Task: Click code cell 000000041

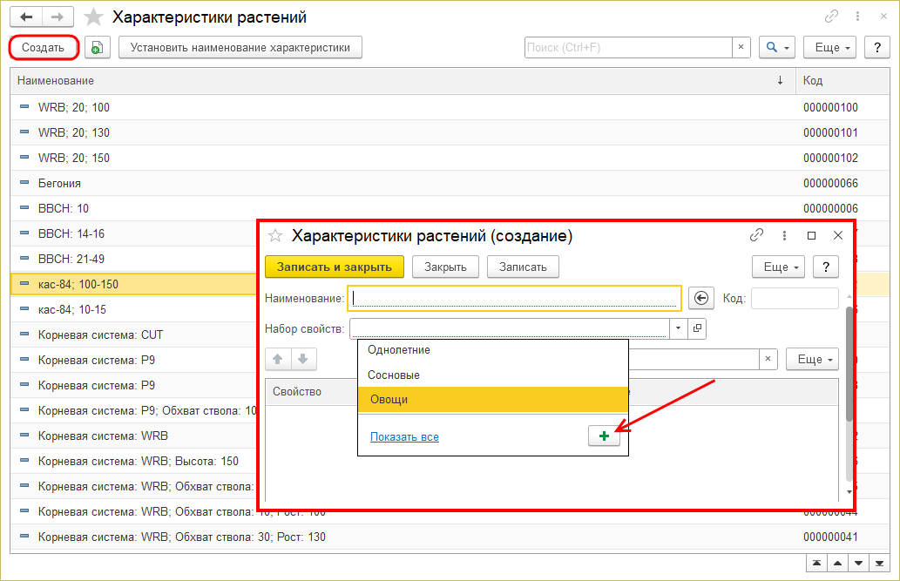Action: [x=830, y=537]
